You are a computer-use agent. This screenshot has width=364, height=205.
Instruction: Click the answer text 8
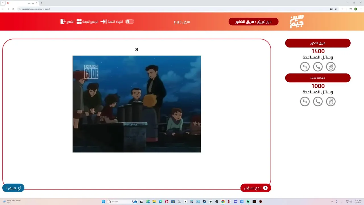pyautogui.click(x=136, y=50)
